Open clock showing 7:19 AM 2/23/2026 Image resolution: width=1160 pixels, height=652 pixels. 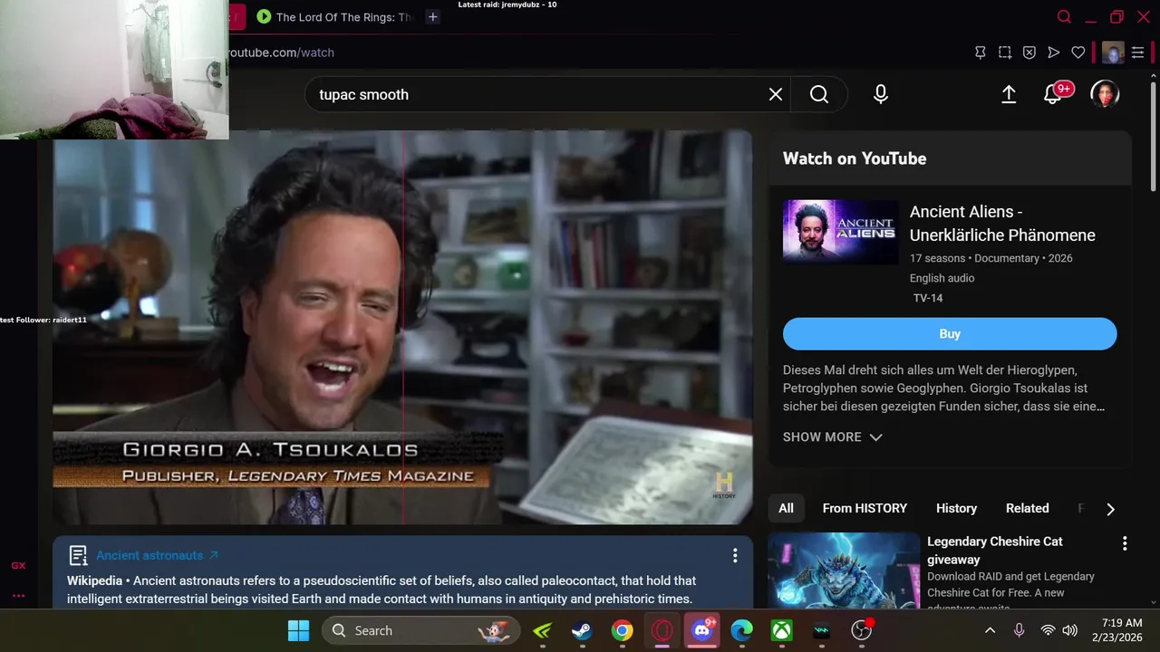tap(1116, 630)
